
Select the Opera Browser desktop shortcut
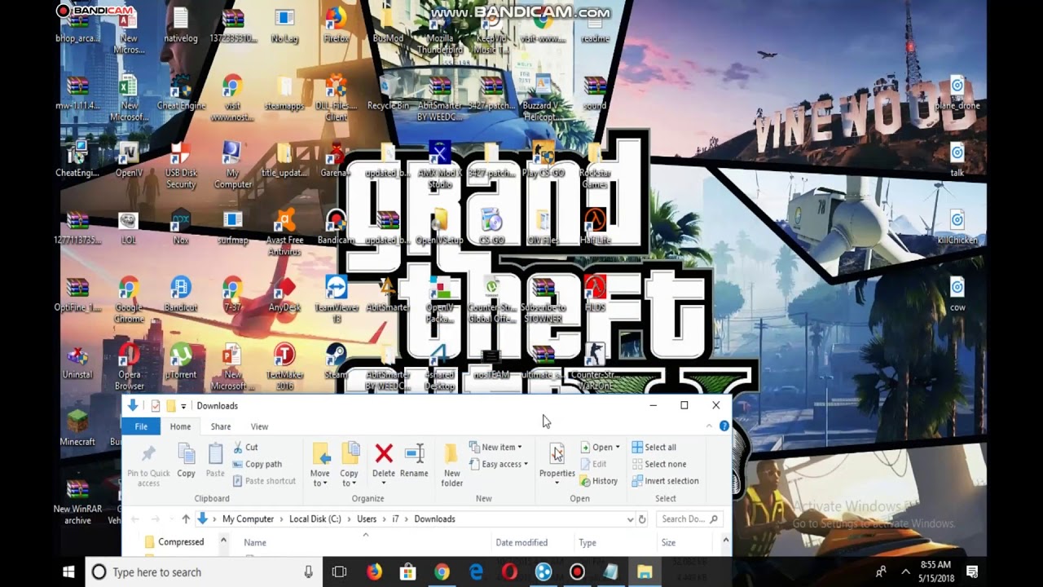129,367
